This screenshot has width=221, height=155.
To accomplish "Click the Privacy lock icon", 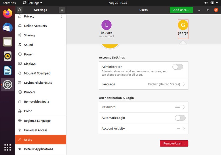I will click(20, 16).
